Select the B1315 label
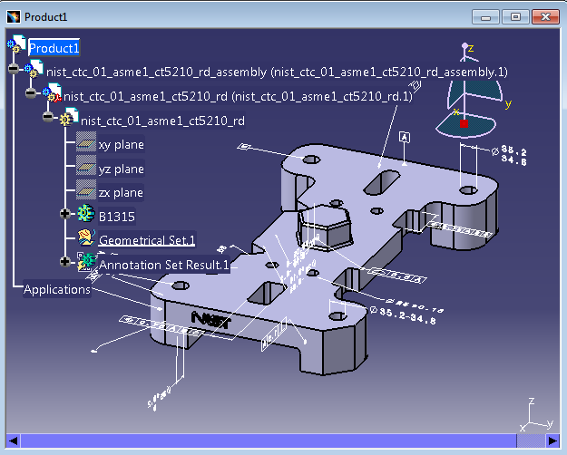The height and width of the screenshot is (455, 567). click(x=116, y=217)
